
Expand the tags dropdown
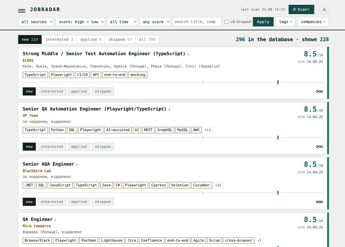[285, 22]
